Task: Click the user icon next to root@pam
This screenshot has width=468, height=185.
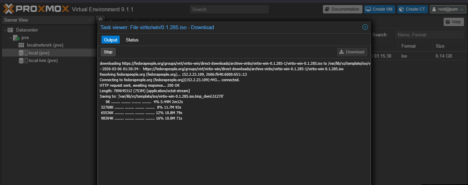Action: (434, 9)
